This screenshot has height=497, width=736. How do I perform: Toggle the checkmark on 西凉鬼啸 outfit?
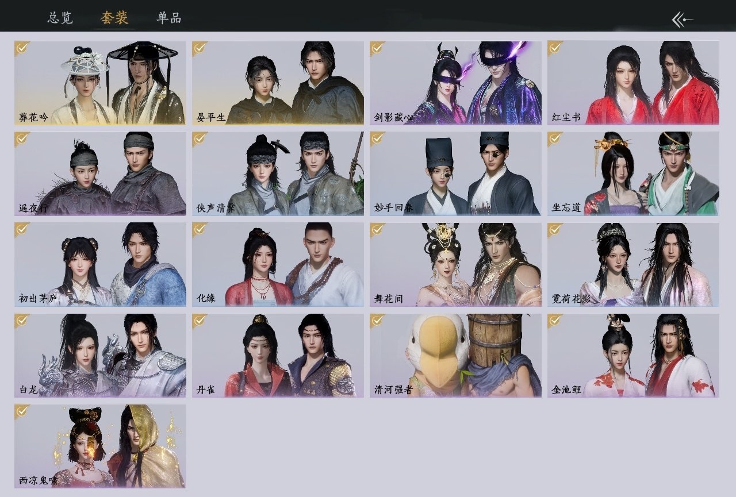tap(22, 411)
